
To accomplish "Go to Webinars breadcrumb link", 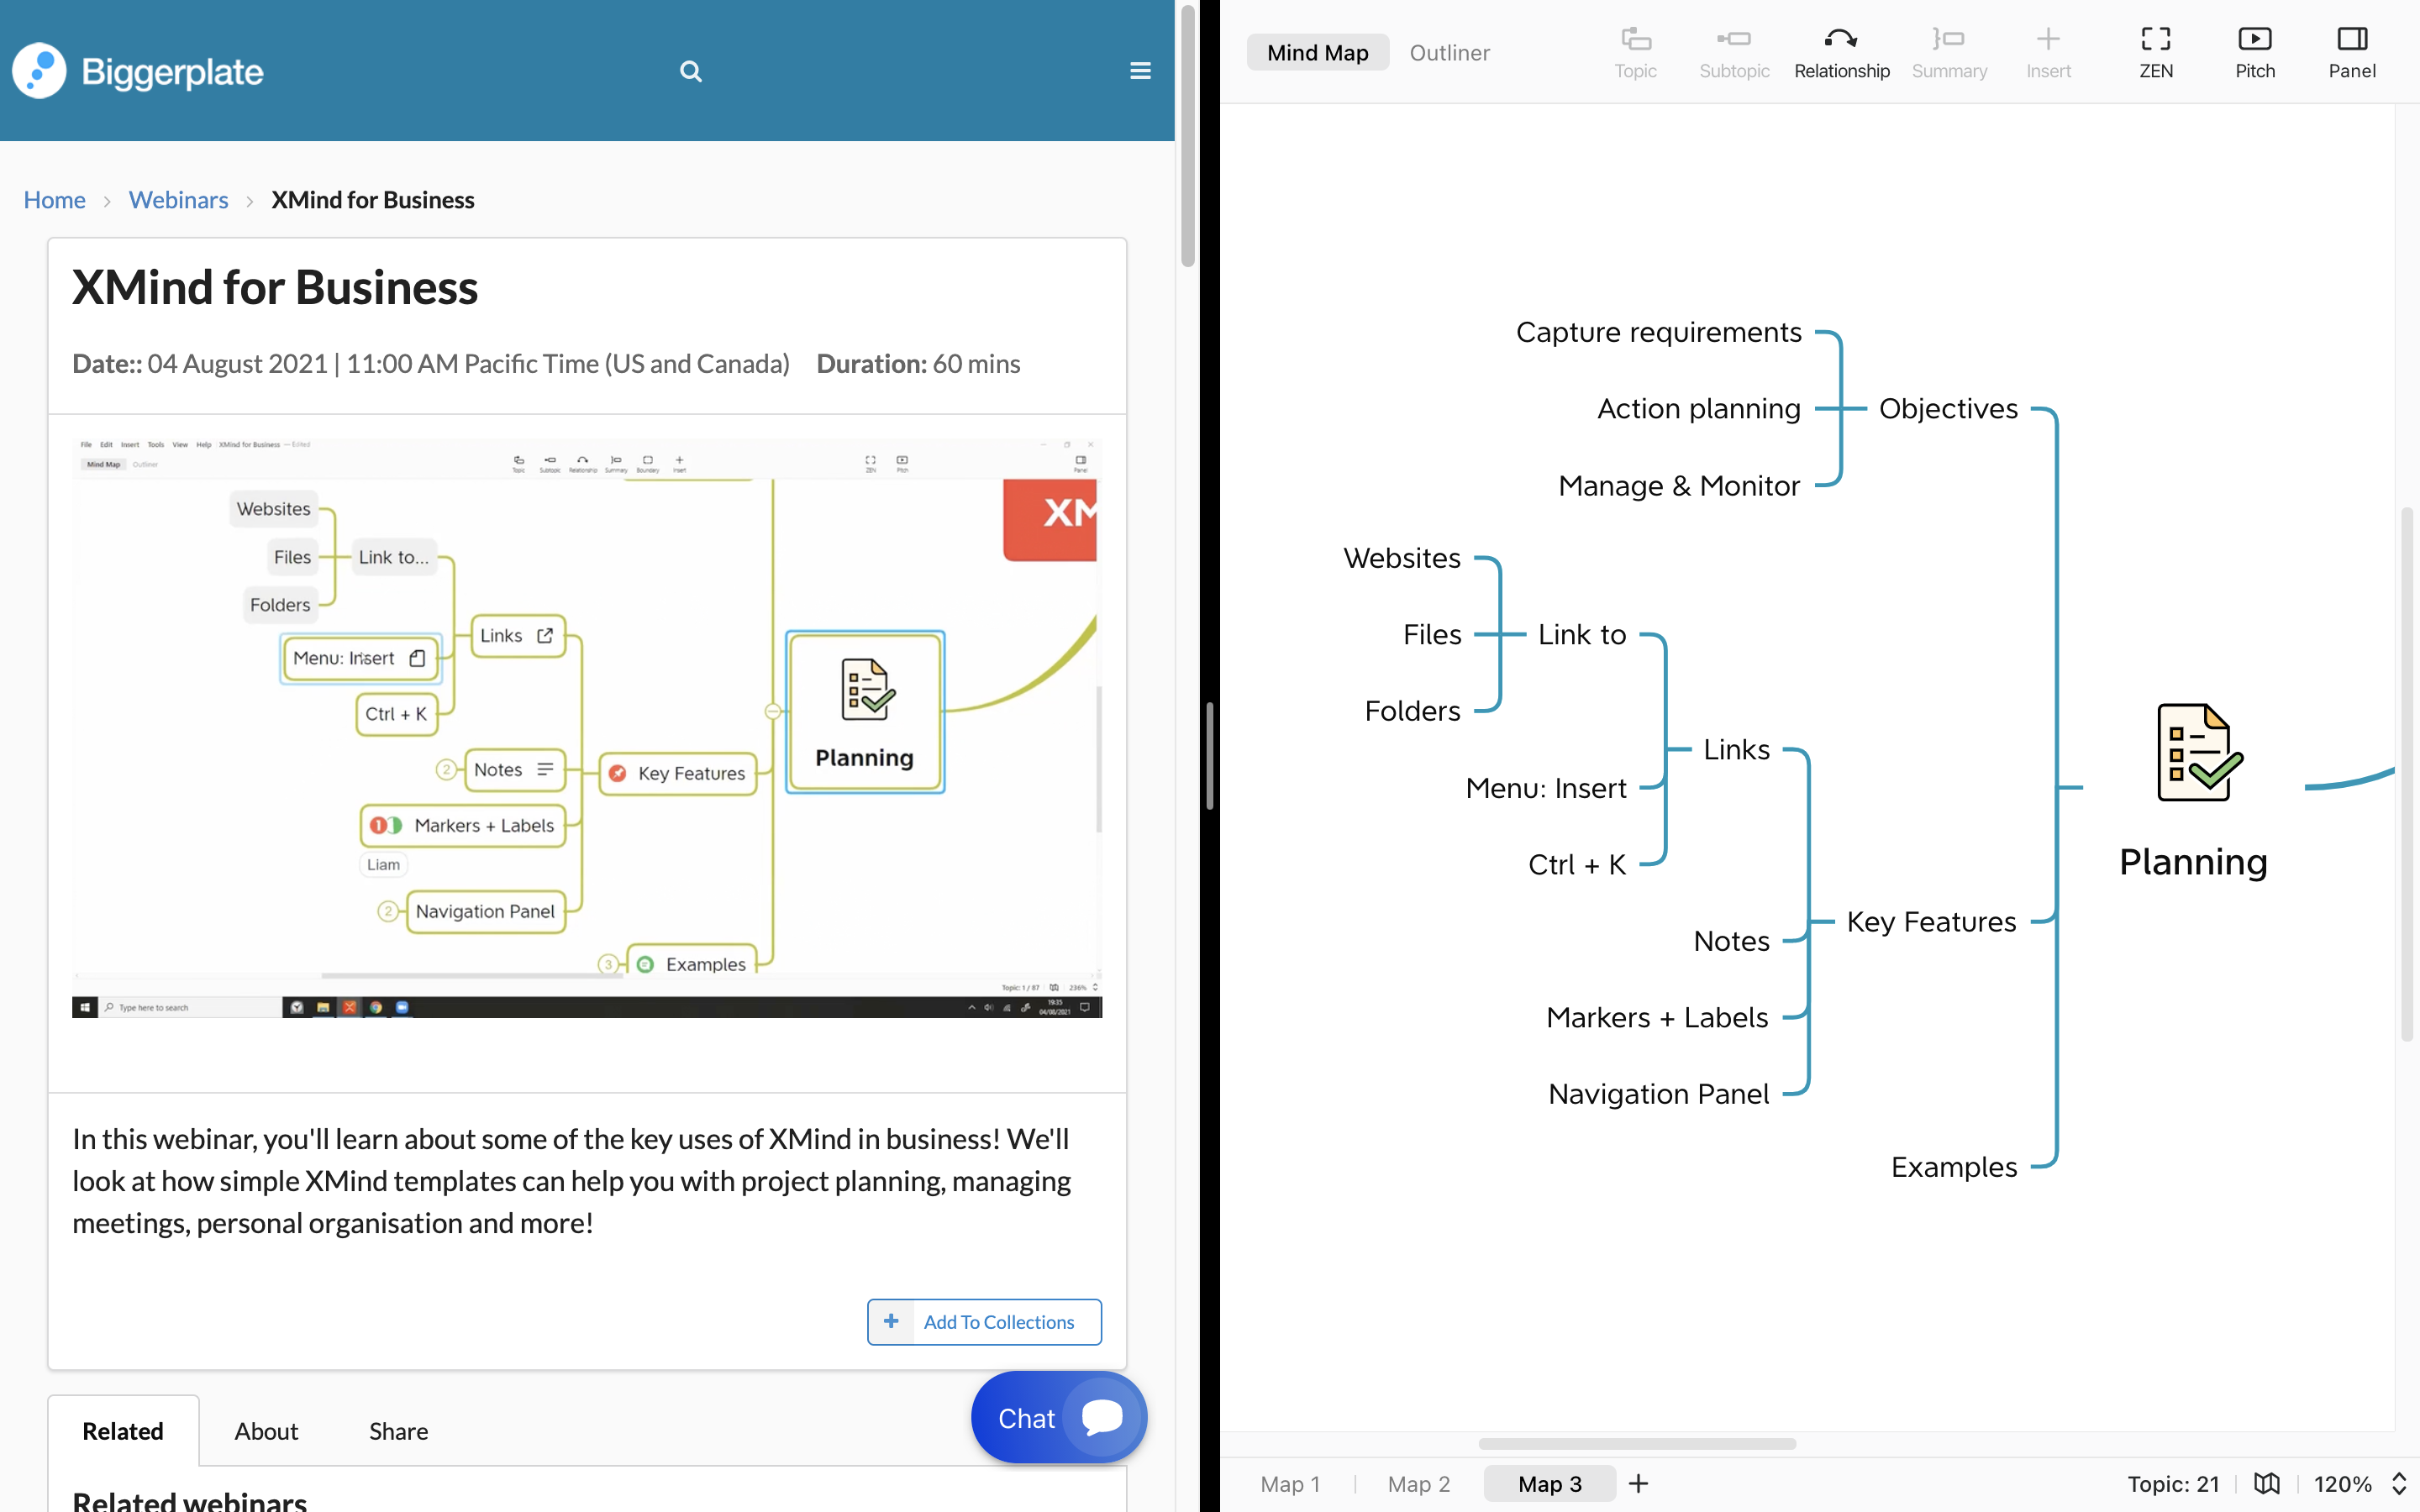I will pos(178,200).
